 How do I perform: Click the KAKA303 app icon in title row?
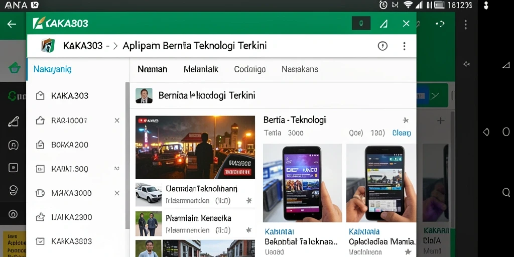[48, 46]
